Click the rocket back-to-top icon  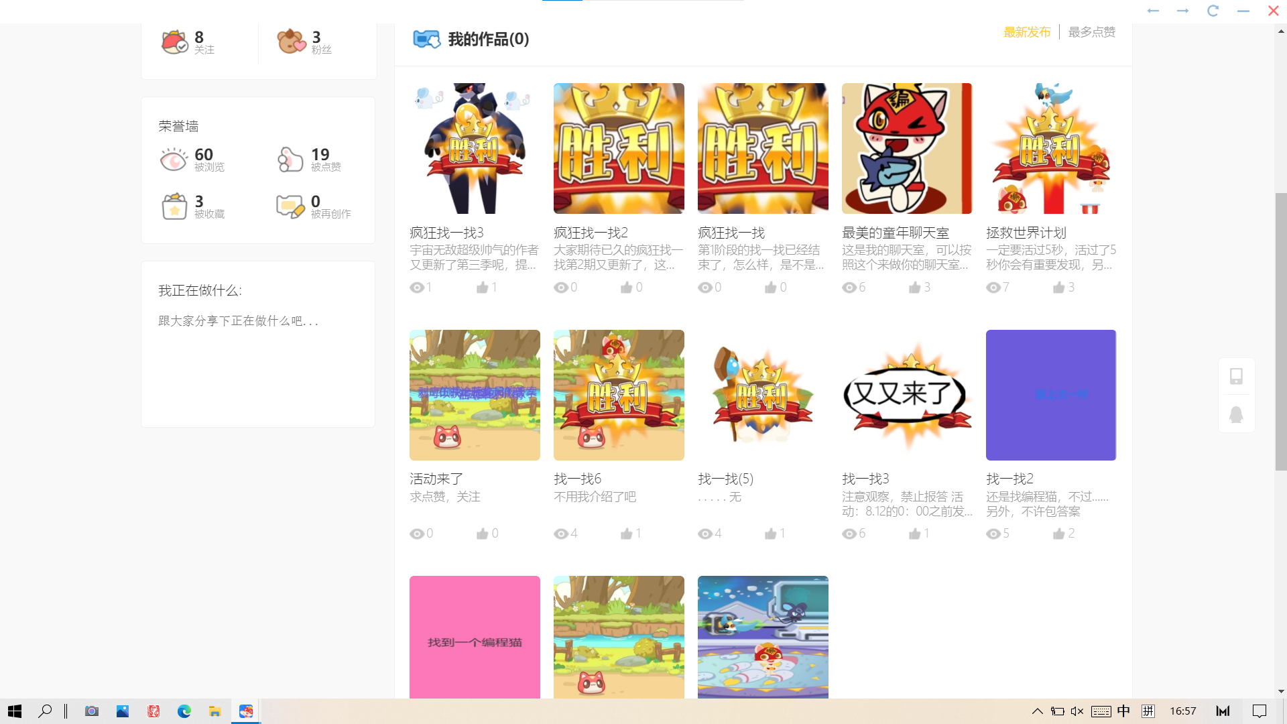[1237, 414]
